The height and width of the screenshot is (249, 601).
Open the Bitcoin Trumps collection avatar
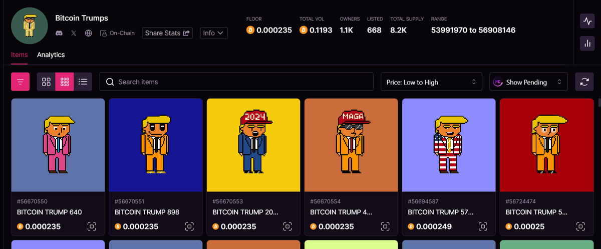coord(30,26)
